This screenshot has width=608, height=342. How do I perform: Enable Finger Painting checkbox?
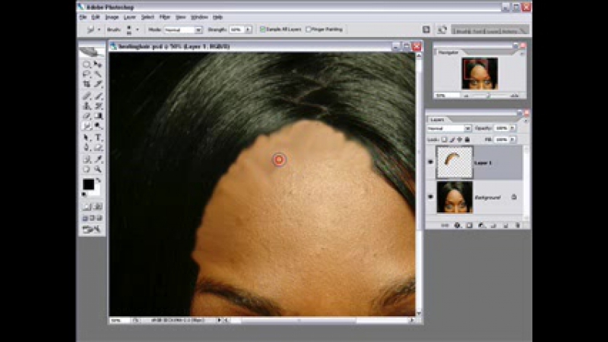point(309,30)
